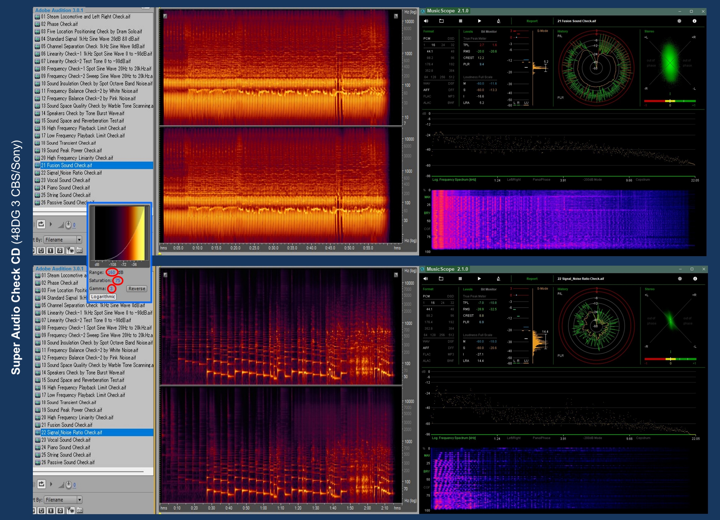Open file folder icon in upper MusicScope window
Image resolution: width=720 pixels, height=520 pixels.
tap(441, 21)
